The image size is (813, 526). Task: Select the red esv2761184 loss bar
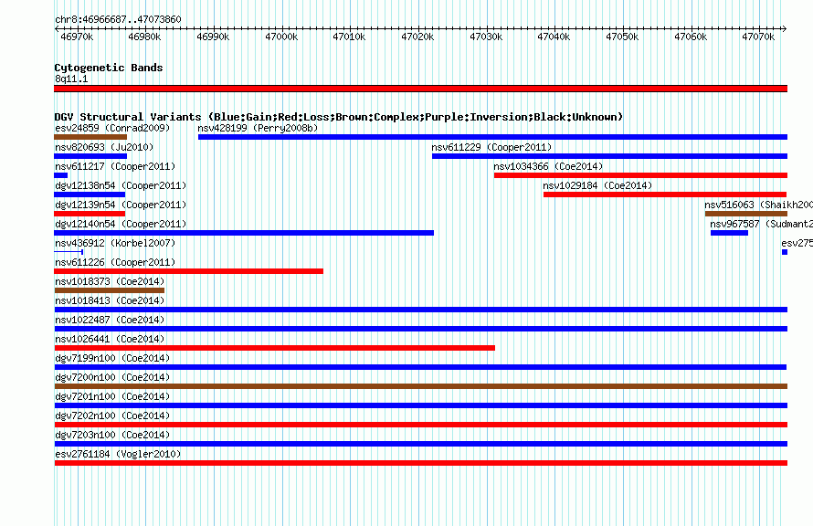[420, 463]
